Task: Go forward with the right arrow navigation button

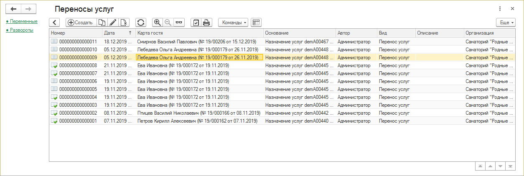Action: click(28, 9)
